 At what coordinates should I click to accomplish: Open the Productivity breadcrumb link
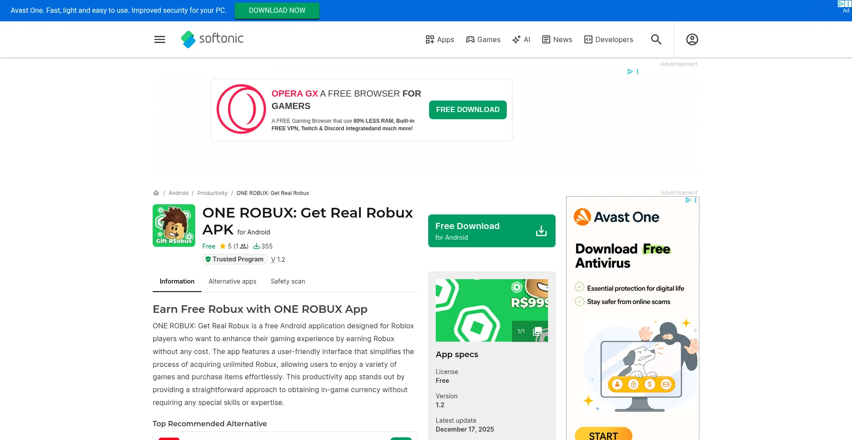click(x=212, y=193)
